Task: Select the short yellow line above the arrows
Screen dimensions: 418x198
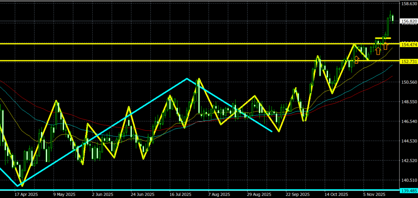Action: [383, 38]
